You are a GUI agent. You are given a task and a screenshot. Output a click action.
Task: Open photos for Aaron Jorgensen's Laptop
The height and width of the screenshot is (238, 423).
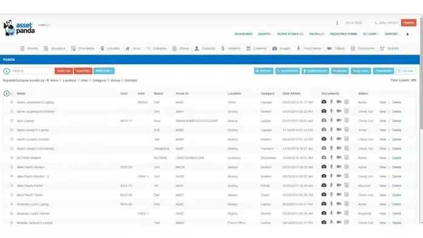coord(324,102)
